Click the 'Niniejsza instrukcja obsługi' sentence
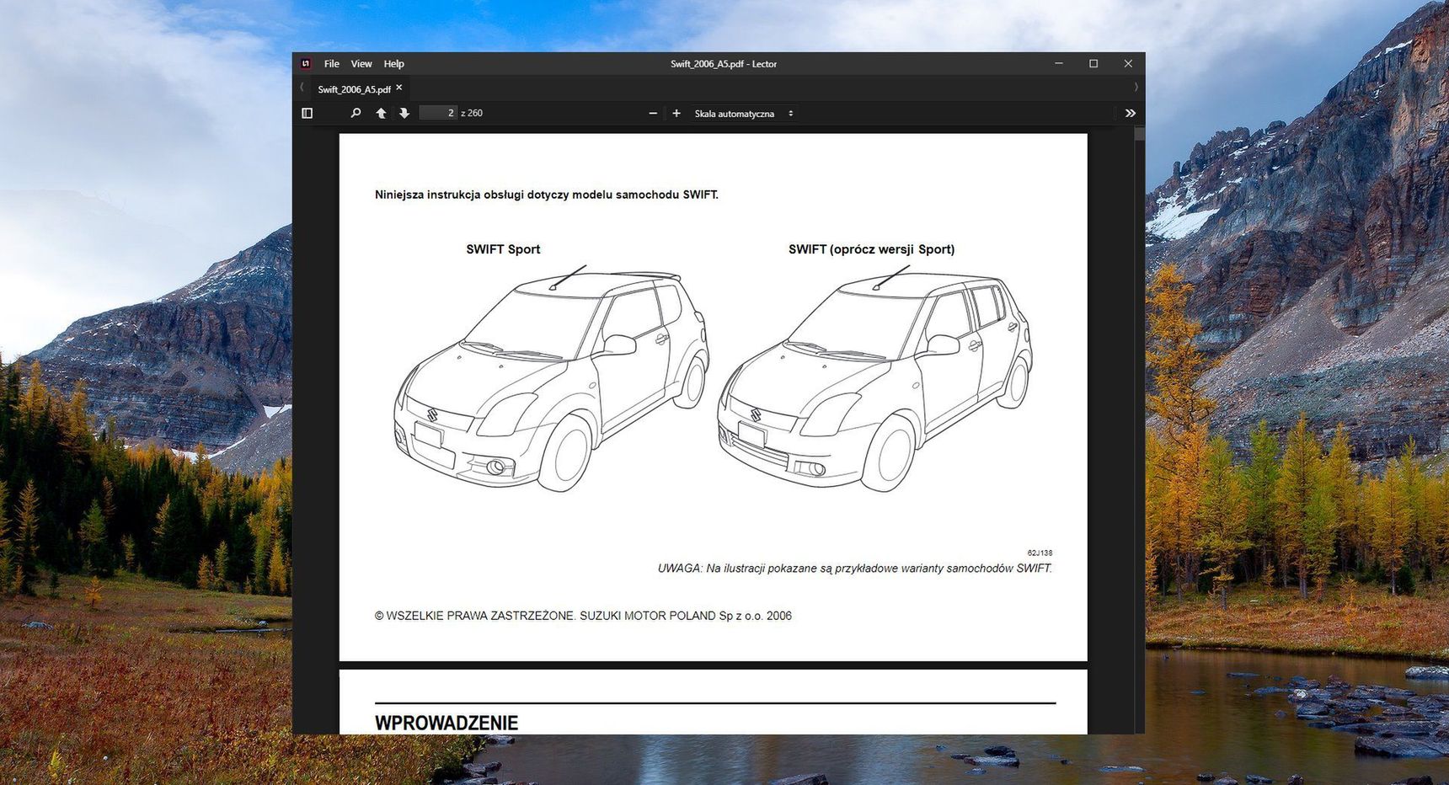Screen dimensions: 1449x785 tap(546, 195)
